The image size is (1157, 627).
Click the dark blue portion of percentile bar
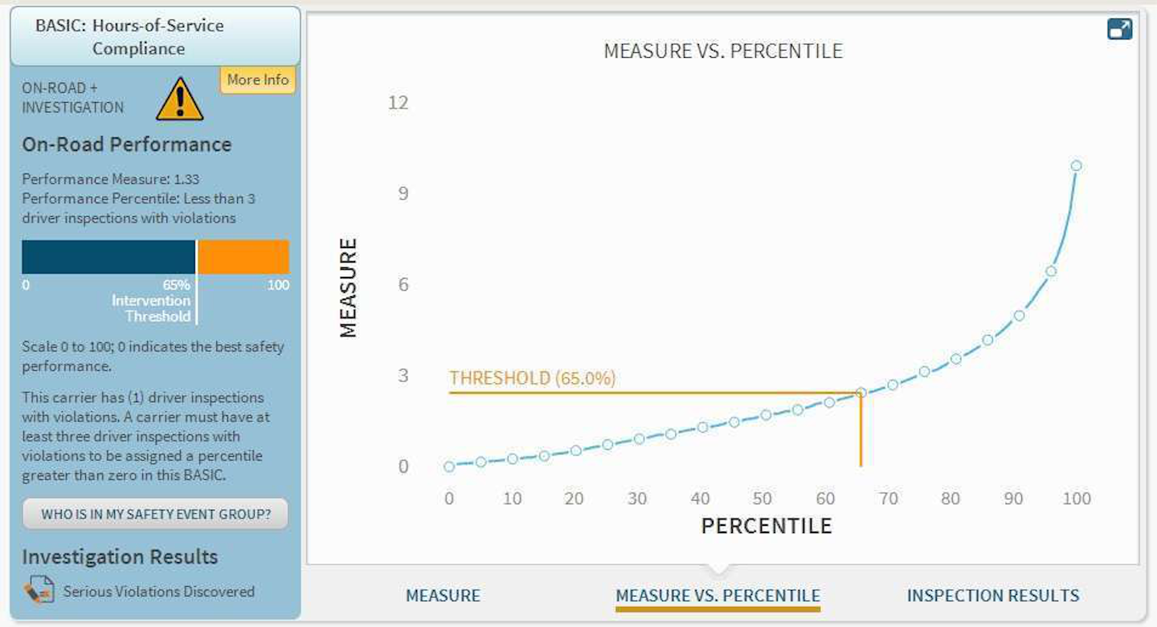click(108, 257)
